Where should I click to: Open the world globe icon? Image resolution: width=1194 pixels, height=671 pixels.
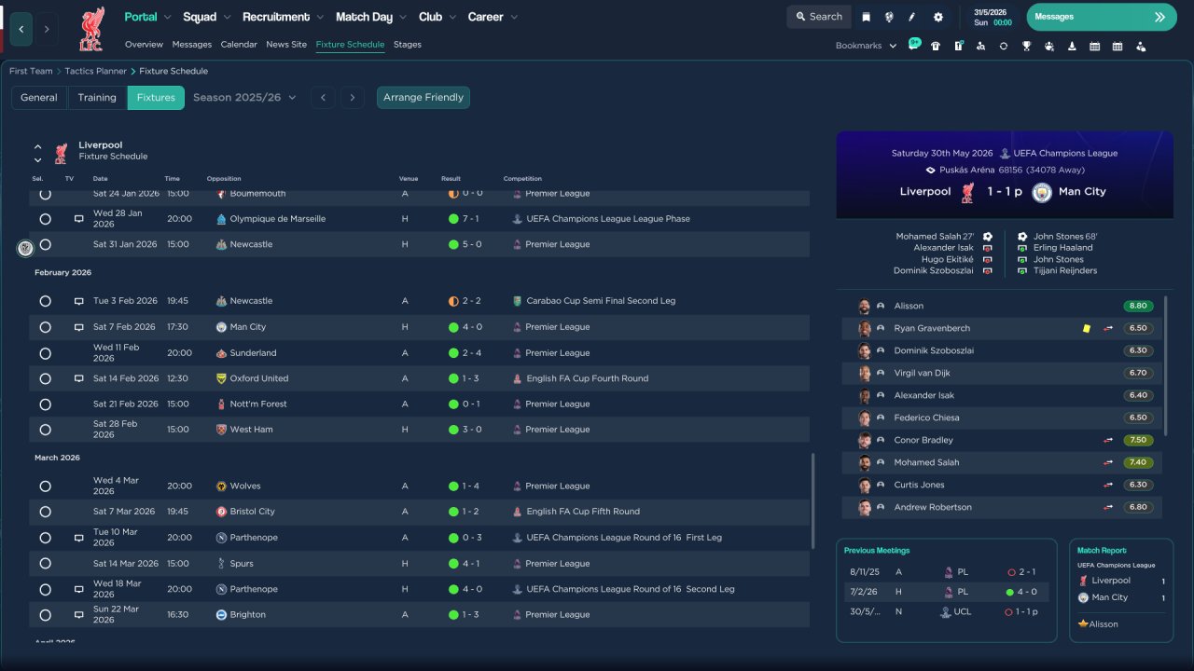889,17
